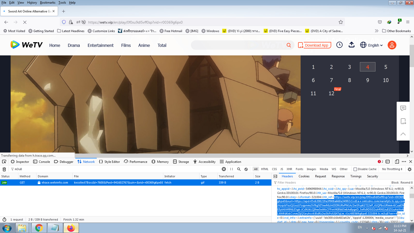The width and height of the screenshot is (414, 233).
Task: Pick an element with the inspector picker
Action: coord(4,162)
